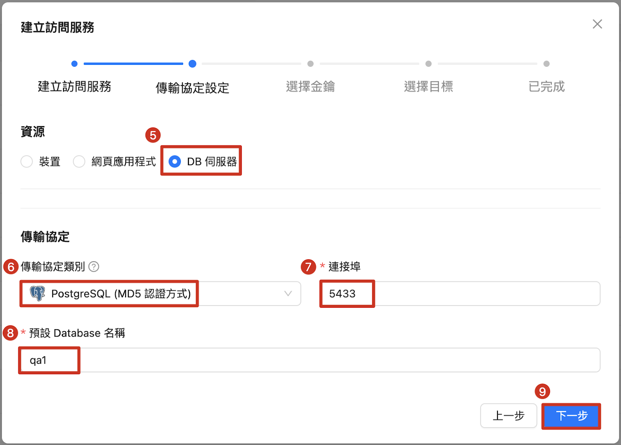This screenshot has height=445, width=621.
Task: Go back with the 上一步 button
Action: tap(508, 415)
